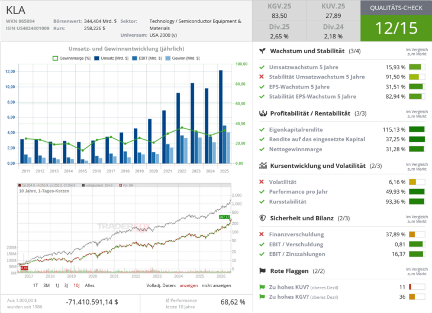Select the 1T chart timeframe

click(36, 285)
